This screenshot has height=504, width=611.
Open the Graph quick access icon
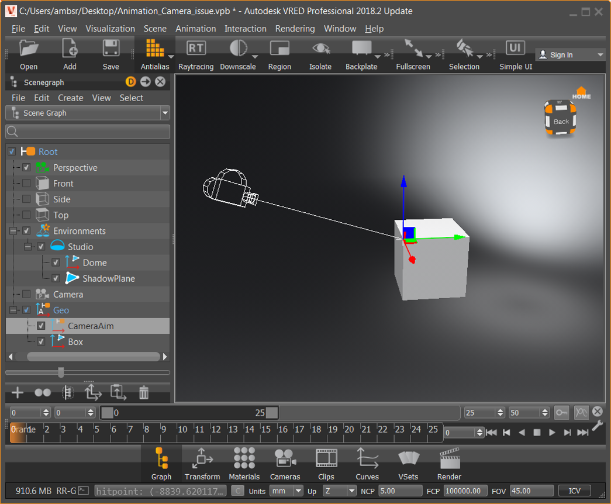[161, 458]
